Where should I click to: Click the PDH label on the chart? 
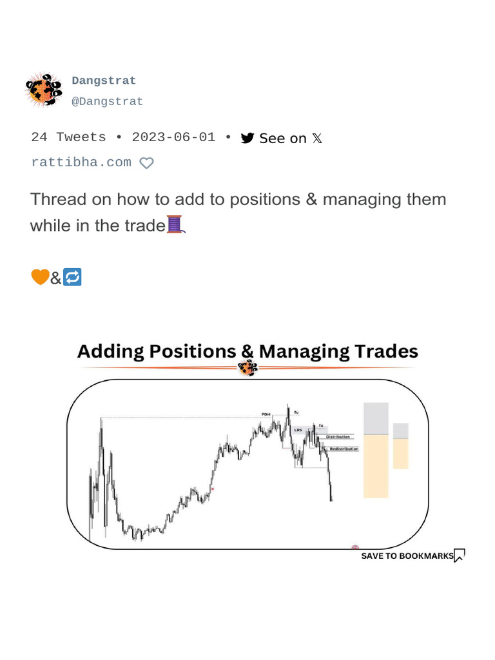point(266,414)
